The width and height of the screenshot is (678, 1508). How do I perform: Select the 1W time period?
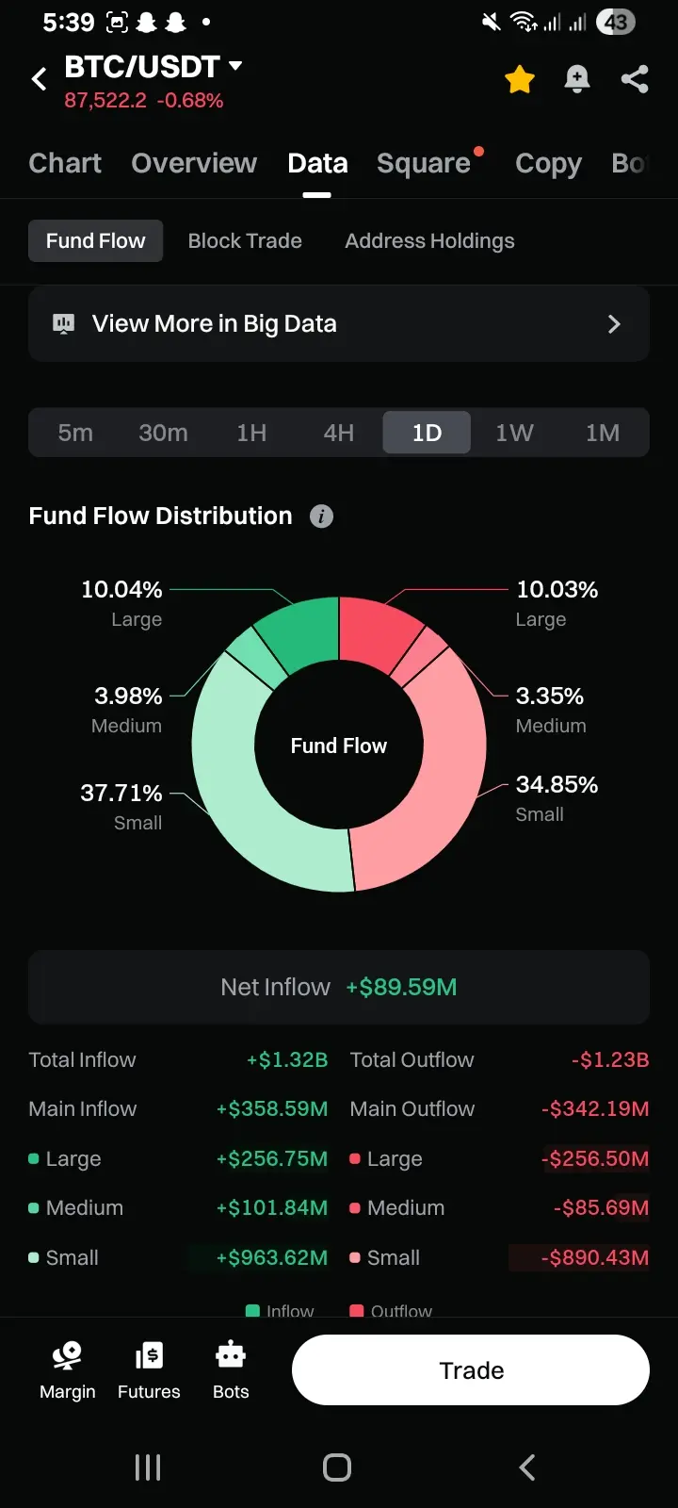tap(514, 433)
